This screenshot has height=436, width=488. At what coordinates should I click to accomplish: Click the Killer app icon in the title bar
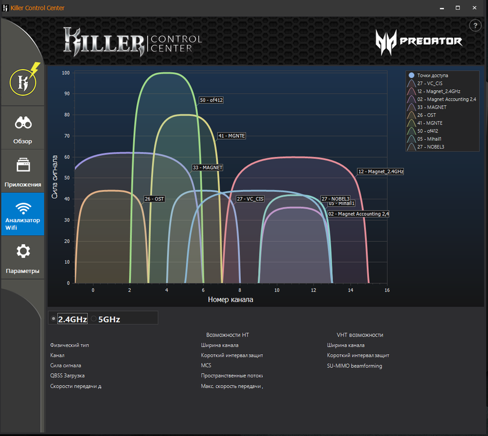pyautogui.click(x=5, y=8)
